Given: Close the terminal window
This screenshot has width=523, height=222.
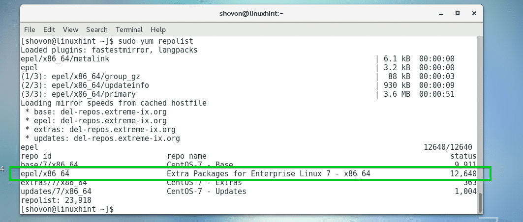Looking at the screenshot, I should click(472, 13).
